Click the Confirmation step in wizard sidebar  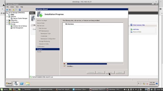[41, 47]
